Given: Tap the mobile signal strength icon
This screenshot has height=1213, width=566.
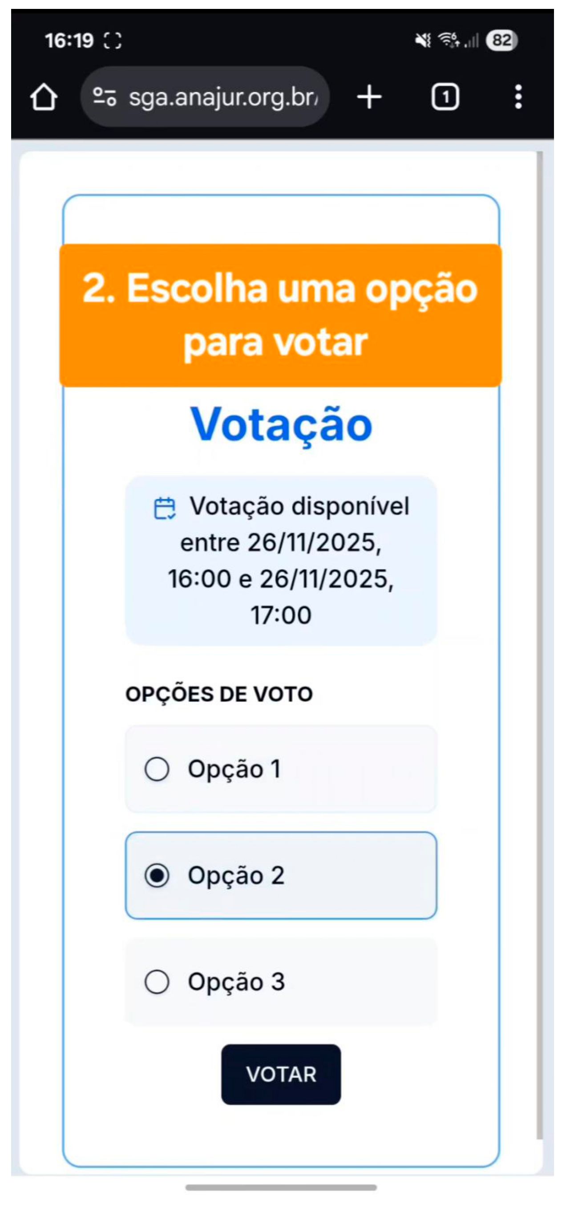Looking at the screenshot, I should (x=471, y=41).
